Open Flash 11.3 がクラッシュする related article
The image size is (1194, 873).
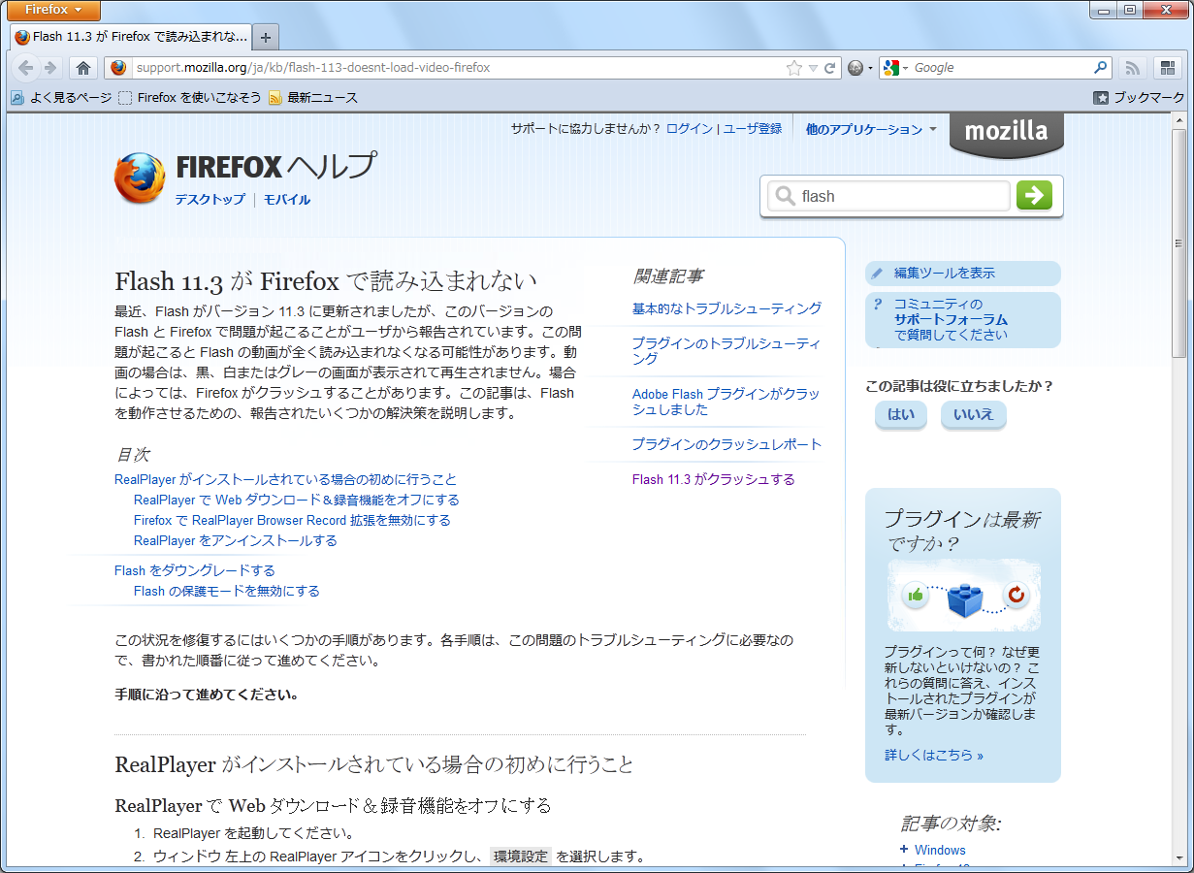713,479
